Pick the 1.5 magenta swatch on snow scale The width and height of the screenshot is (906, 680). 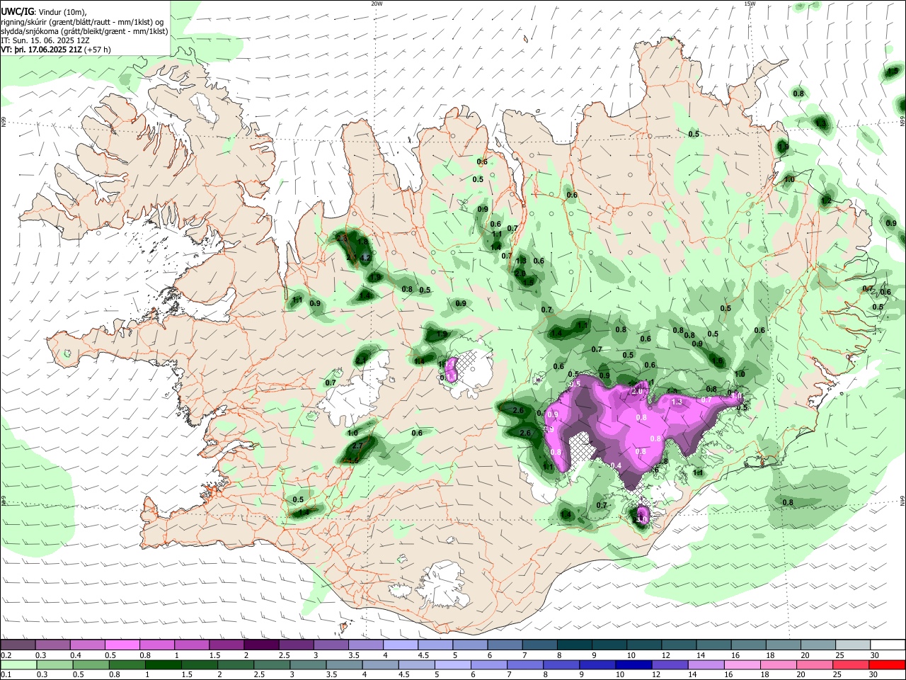226,645
